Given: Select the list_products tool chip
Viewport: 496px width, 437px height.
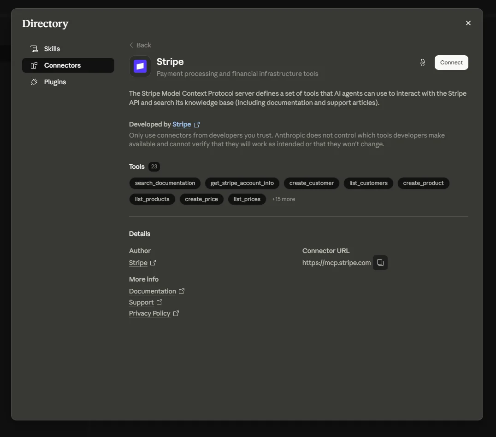Looking at the screenshot, I should pyautogui.click(x=152, y=199).
